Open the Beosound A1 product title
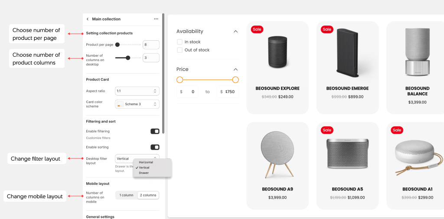 coord(418,189)
